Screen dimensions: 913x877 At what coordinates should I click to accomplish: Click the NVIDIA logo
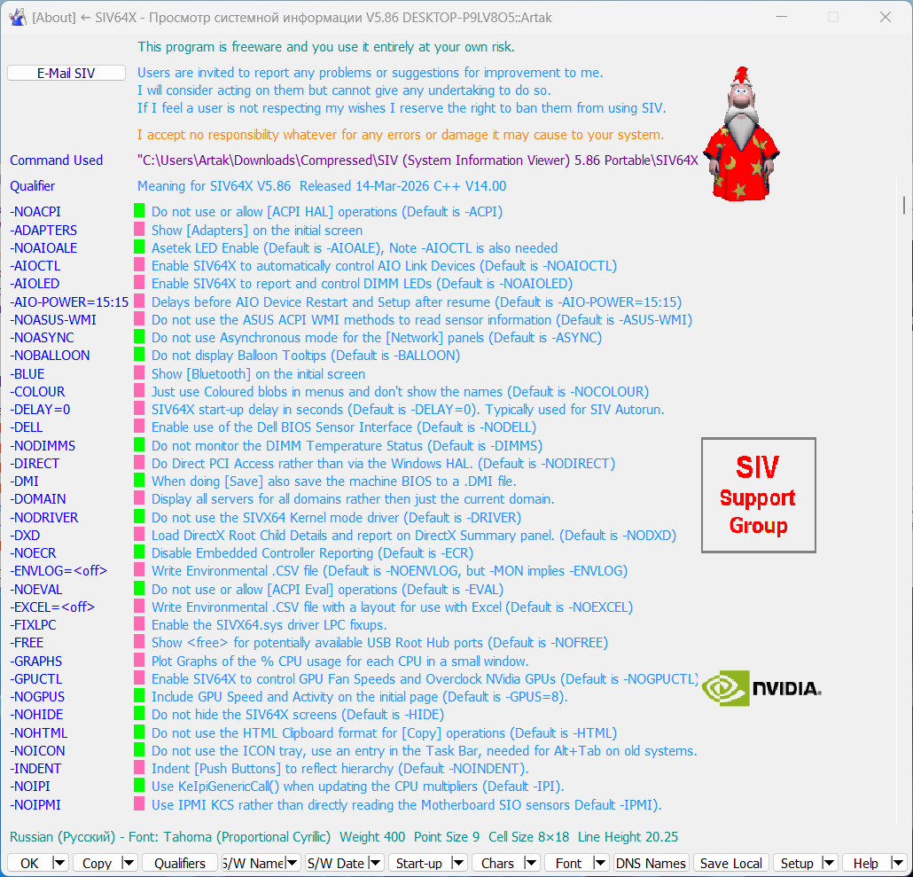[761, 688]
